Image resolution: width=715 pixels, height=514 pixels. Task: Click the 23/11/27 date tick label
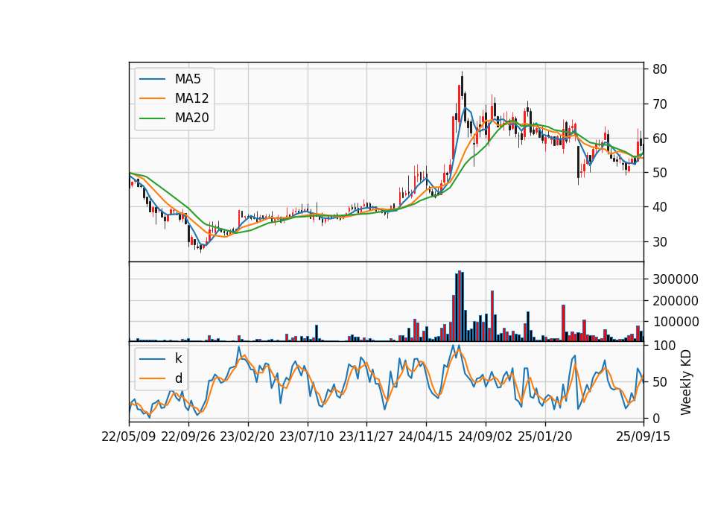(x=366, y=437)
